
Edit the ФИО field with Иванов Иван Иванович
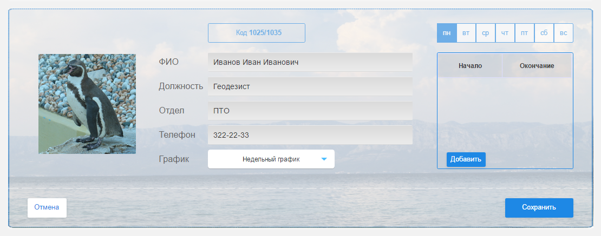click(310, 62)
